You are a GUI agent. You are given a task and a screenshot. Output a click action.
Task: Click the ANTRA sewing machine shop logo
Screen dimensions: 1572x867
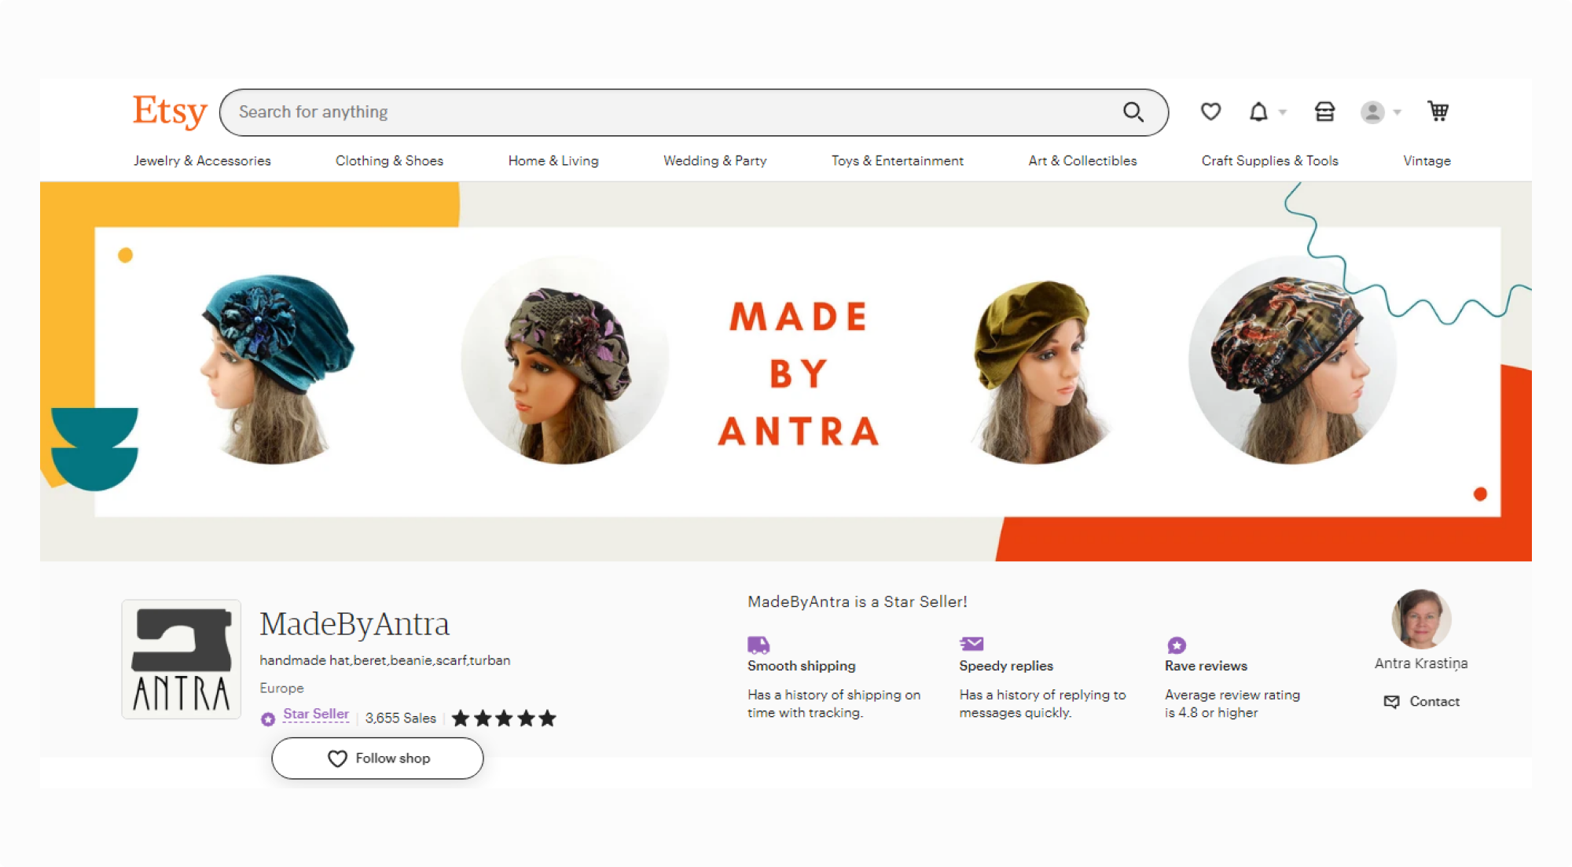point(181,659)
